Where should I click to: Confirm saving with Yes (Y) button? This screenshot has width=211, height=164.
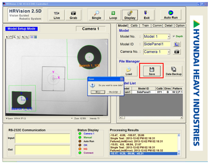point(98,92)
